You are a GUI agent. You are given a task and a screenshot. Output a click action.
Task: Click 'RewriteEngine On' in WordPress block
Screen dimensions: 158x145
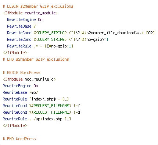coord(20,86)
